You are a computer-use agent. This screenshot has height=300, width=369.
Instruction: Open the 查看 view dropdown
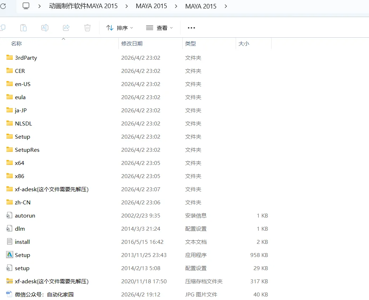click(159, 28)
